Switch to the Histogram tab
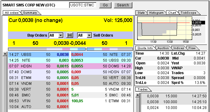 tap(156, 13)
